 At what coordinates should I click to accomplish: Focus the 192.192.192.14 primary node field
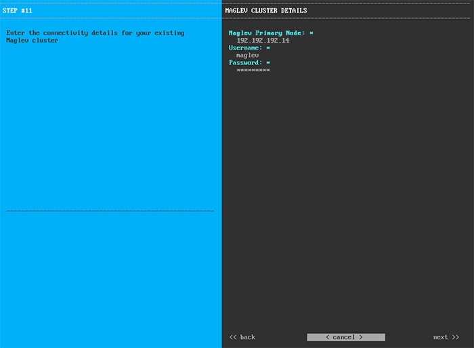coord(263,40)
